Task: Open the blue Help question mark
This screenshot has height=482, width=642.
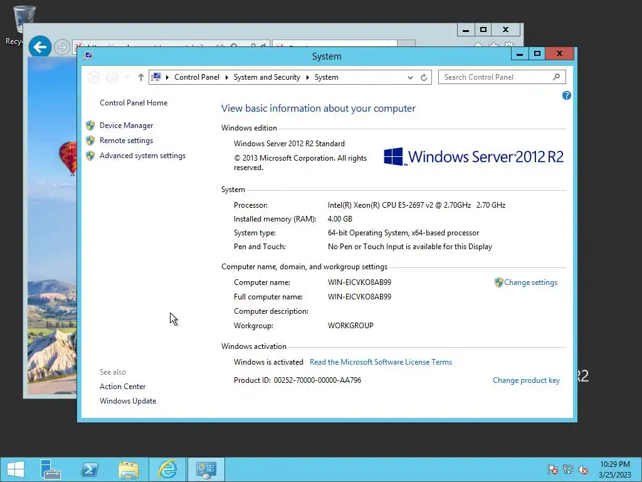Action: click(567, 95)
